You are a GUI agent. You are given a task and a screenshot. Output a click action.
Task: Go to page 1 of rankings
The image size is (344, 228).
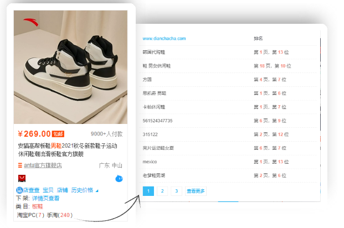(148, 191)
